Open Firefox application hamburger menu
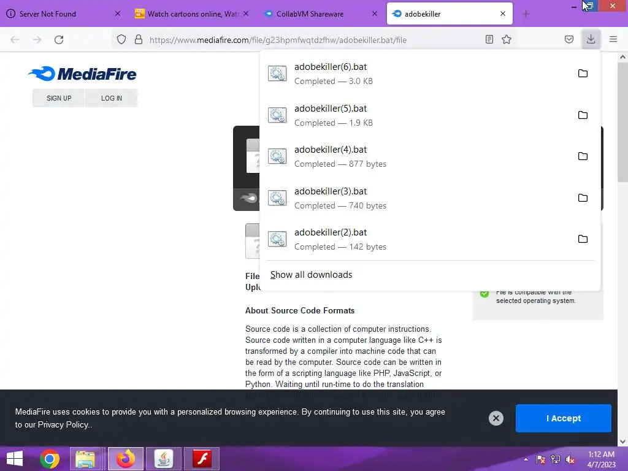 [613, 39]
